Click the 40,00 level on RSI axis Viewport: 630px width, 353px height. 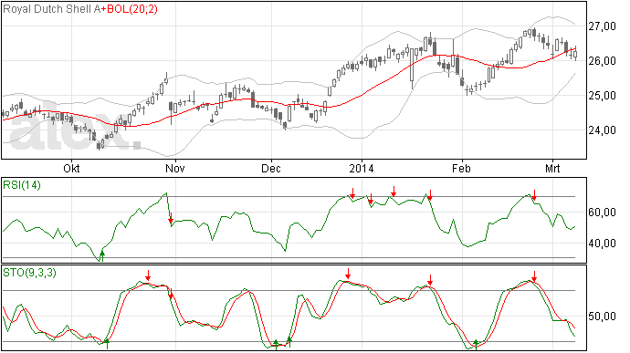tap(602, 244)
